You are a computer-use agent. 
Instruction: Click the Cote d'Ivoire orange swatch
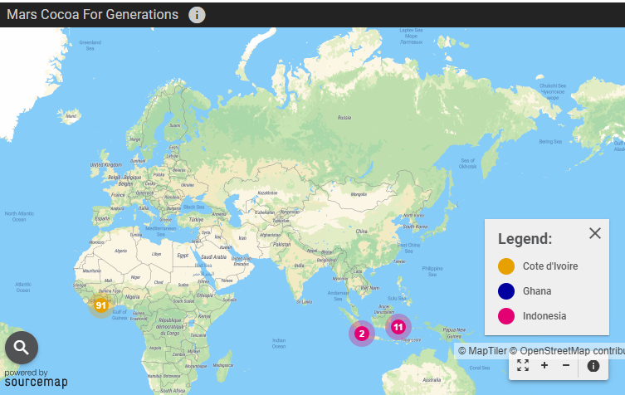pos(506,266)
